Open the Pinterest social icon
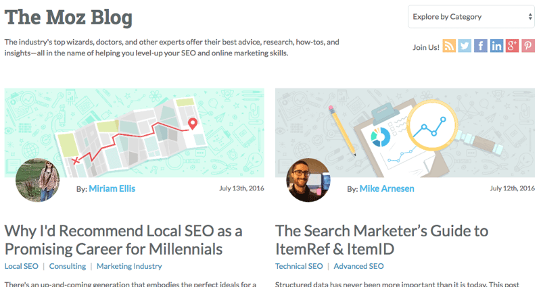The image size is (541, 287). click(x=528, y=47)
